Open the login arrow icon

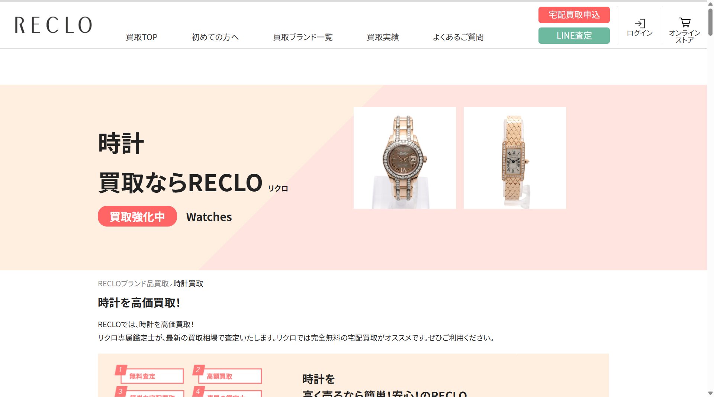click(640, 24)
